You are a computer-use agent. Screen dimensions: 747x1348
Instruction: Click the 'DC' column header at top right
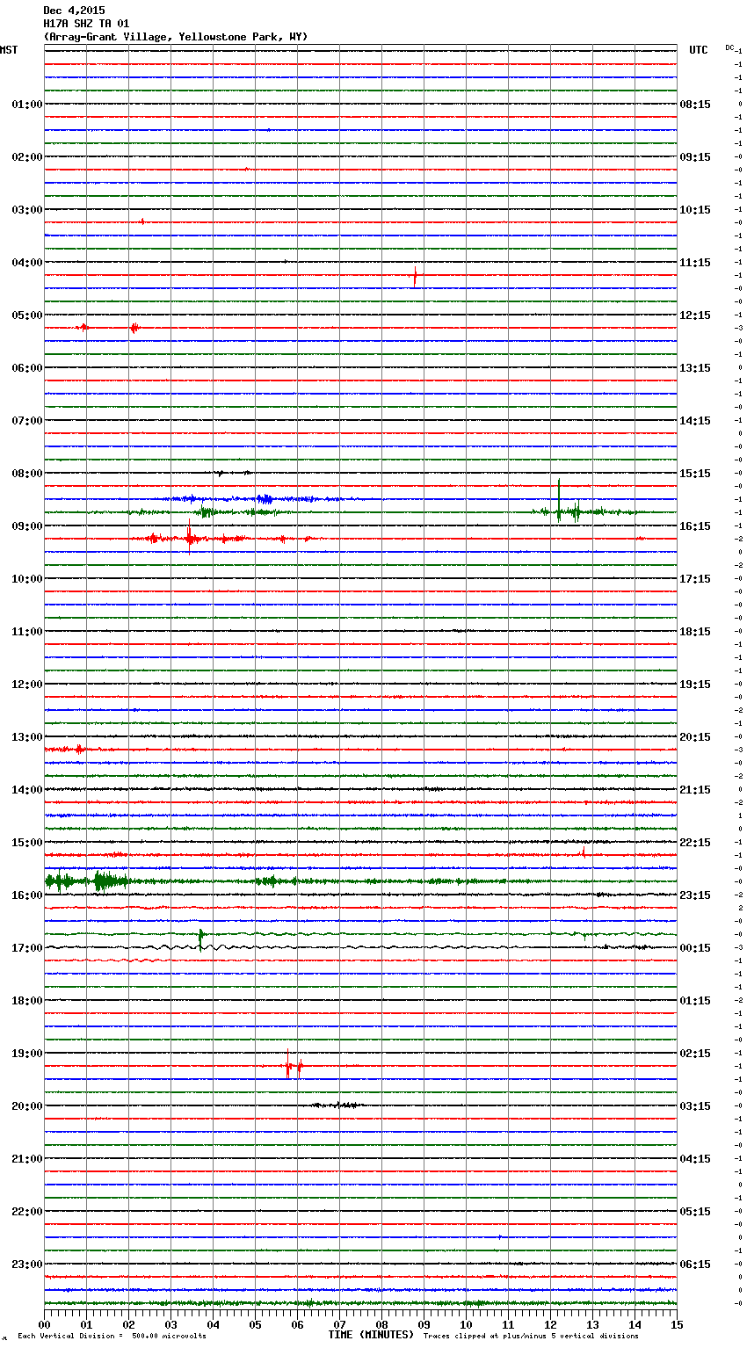[x=729, y=47]
